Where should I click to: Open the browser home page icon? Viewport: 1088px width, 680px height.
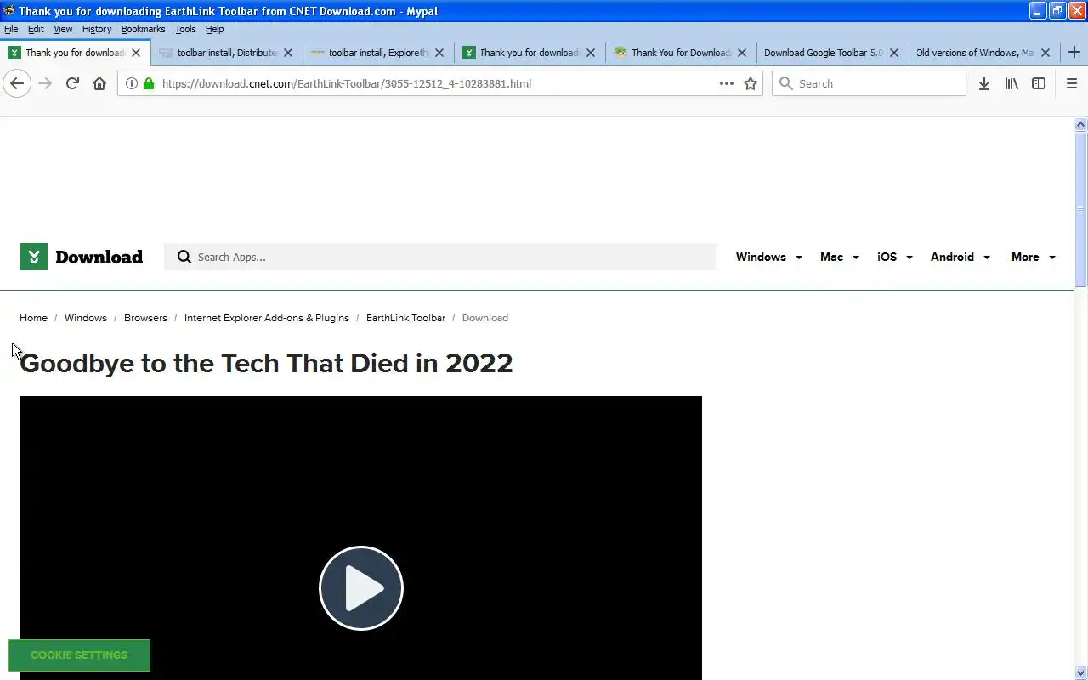(x=99, y=83)
